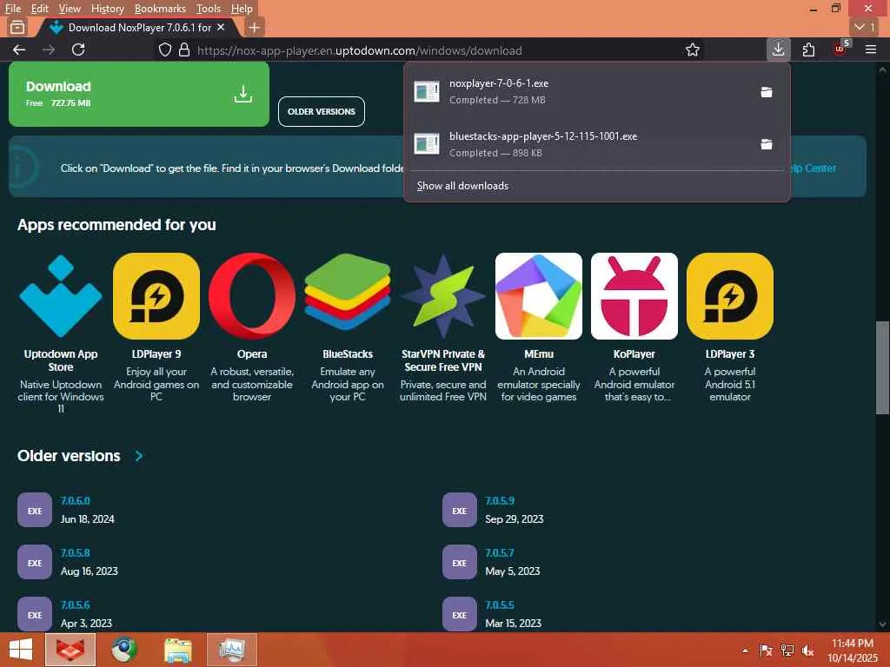The height and width of the screenshot is (667, 890).
Task: Open the StarVPN app icon
Action: point(442,296)
